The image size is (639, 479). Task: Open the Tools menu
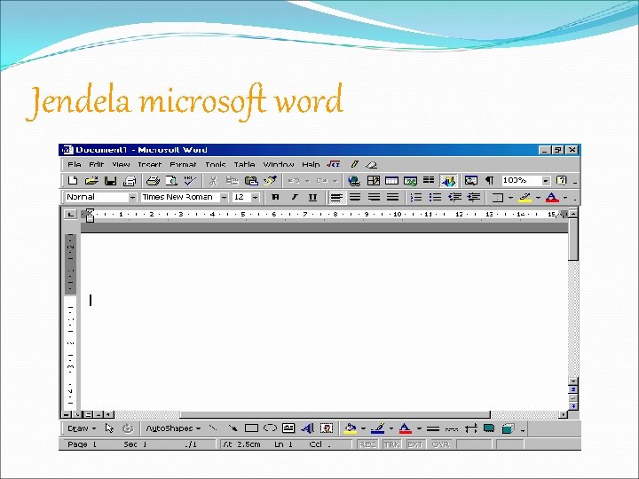215,165
